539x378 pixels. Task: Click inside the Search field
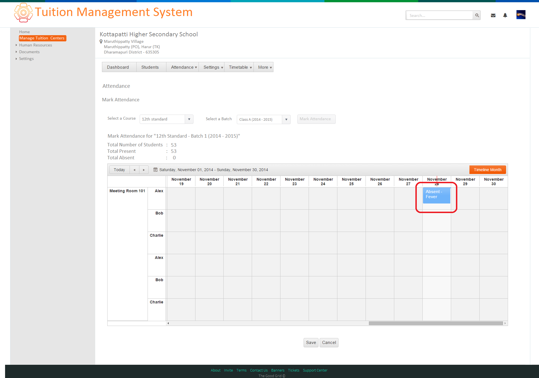point(440,15)
